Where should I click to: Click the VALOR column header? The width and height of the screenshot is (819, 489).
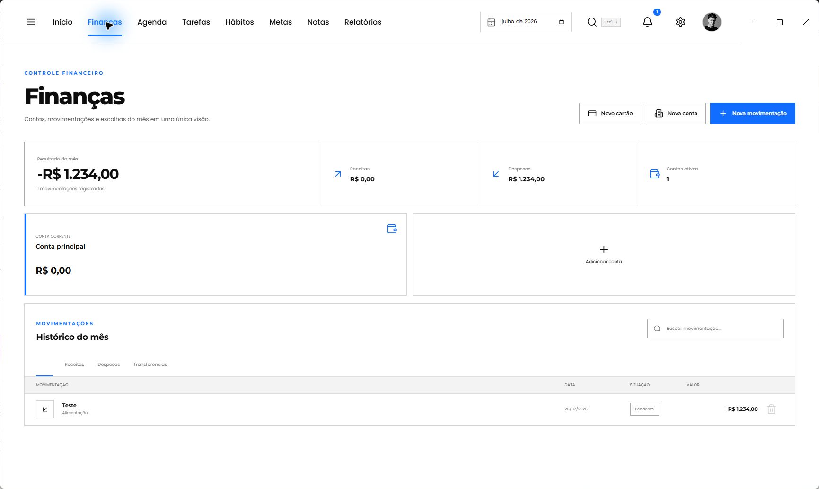693,385
